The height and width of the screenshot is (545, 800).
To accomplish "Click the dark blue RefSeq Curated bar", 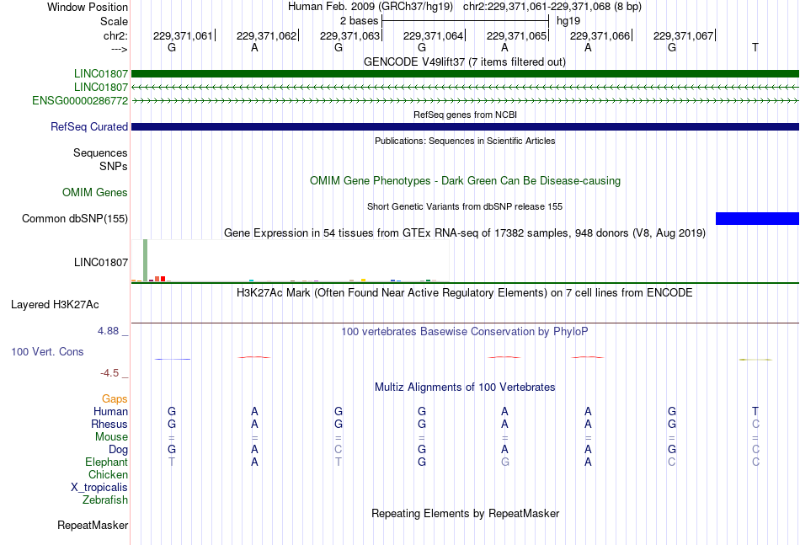I will pos(465,126).
